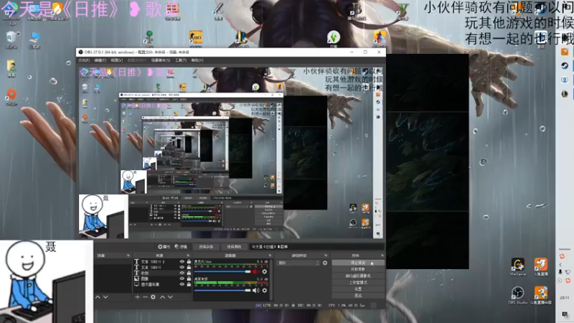Toggle lock on 显示器采集 source
Viewport: 574px width, 323px height.
[x=189, y=284]
